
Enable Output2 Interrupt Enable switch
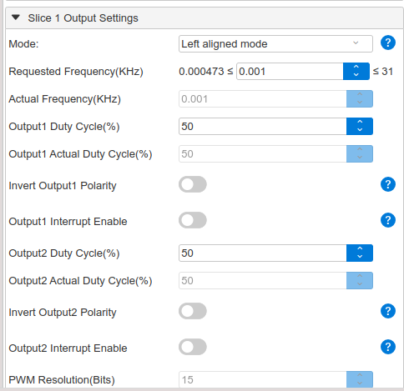tap(193, 347)
